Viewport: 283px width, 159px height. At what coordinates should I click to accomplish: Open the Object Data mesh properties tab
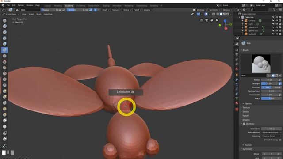[x=237, y=98]
